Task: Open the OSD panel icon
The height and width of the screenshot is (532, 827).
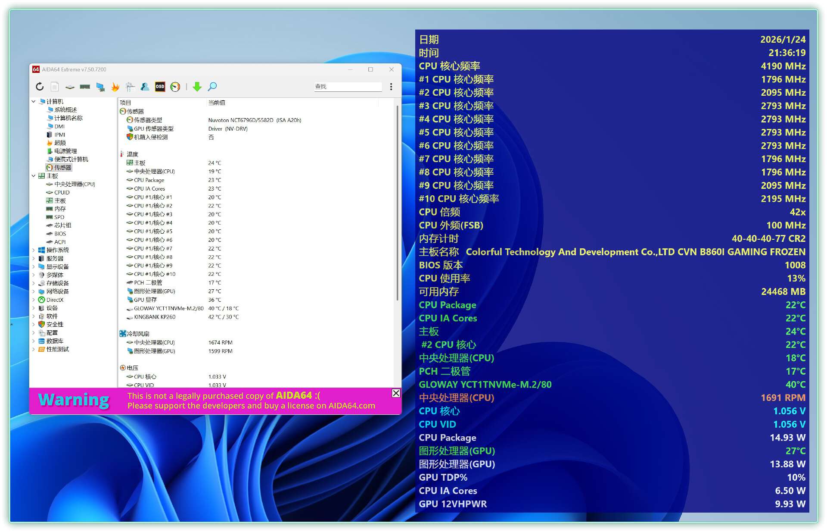Action: point(160,87)
